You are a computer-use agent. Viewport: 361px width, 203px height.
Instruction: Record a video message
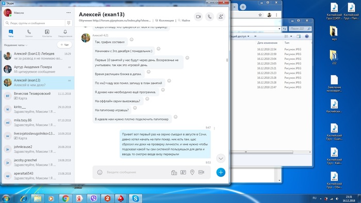(x=201, y=172)
